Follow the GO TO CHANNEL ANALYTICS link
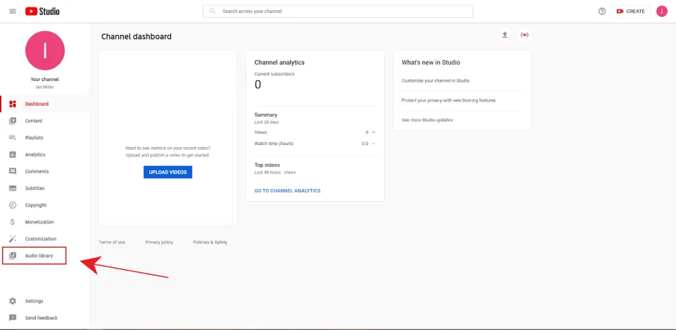 [x=287, y=191]
